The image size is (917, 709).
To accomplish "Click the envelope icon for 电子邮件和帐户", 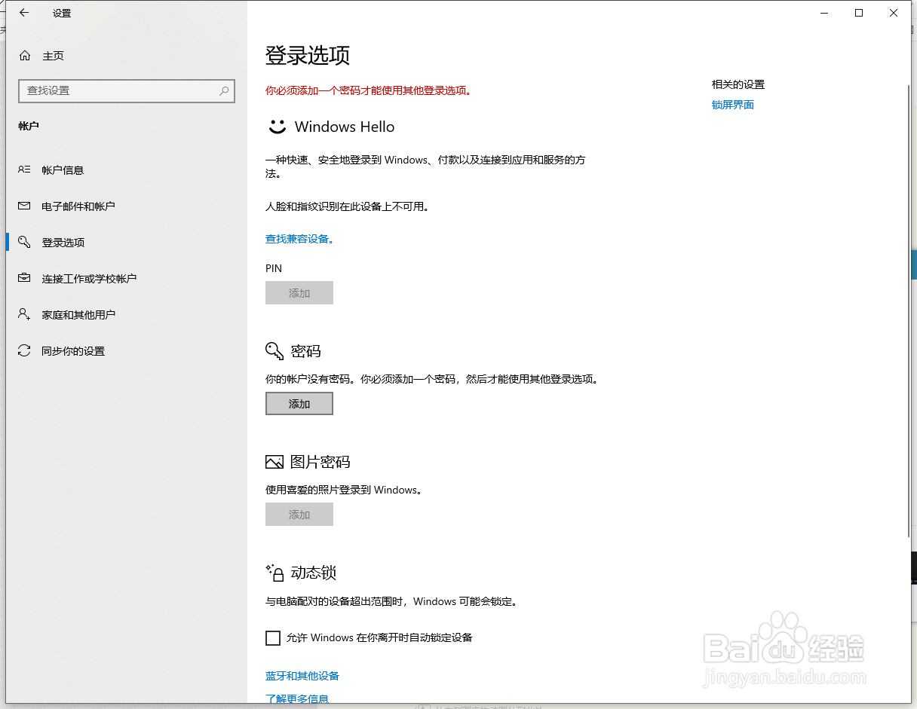I will [x=25, y=206].
